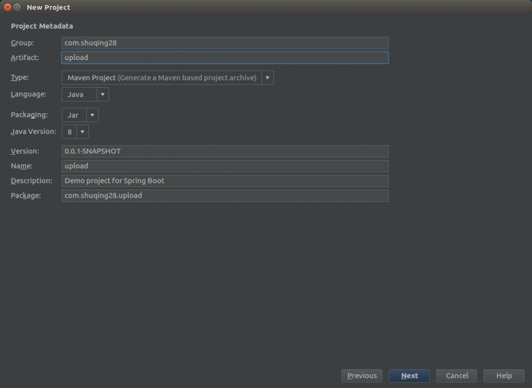The height and width of the screenshot is (388, 532).
Task: Click the Jar packaging combo box
Action: click(73, 115)
